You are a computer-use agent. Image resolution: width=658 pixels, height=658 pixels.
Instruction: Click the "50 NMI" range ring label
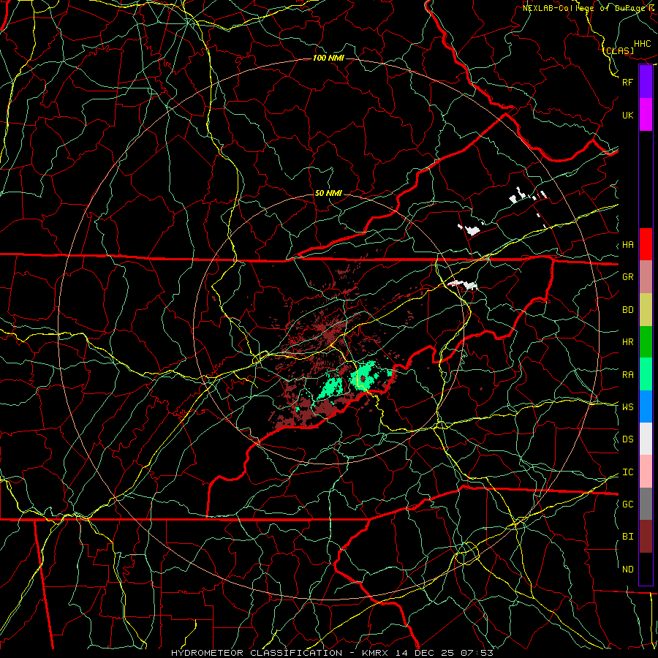pyautogui.click(x=328, y=194)
